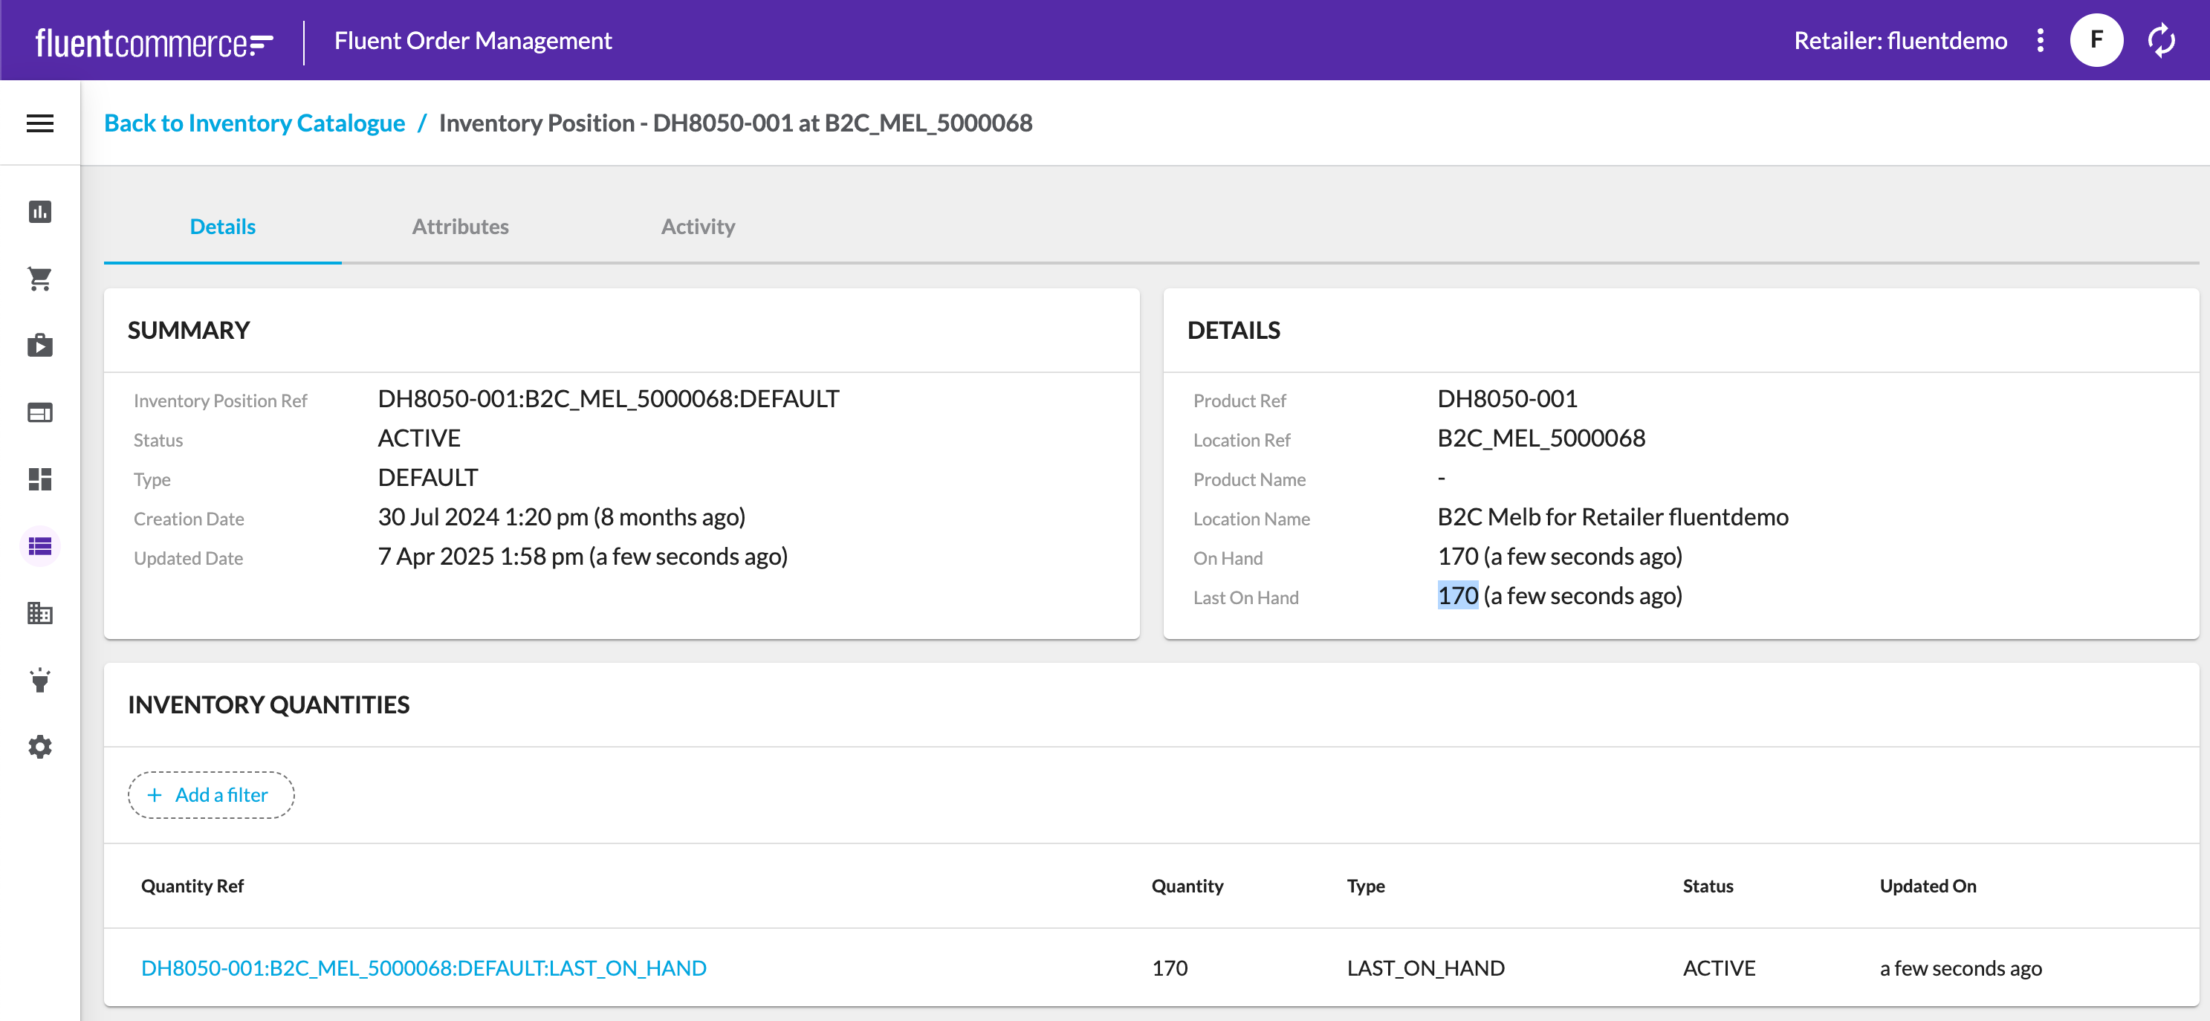Open the plug sidebar icon

click(39, 679)
